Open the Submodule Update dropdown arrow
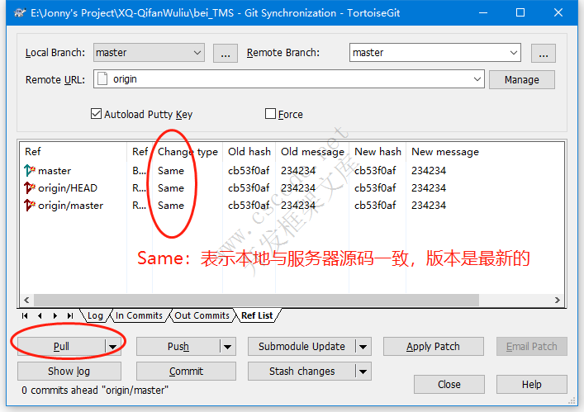This screenshot has height=412, width=584. click(363, 347)
